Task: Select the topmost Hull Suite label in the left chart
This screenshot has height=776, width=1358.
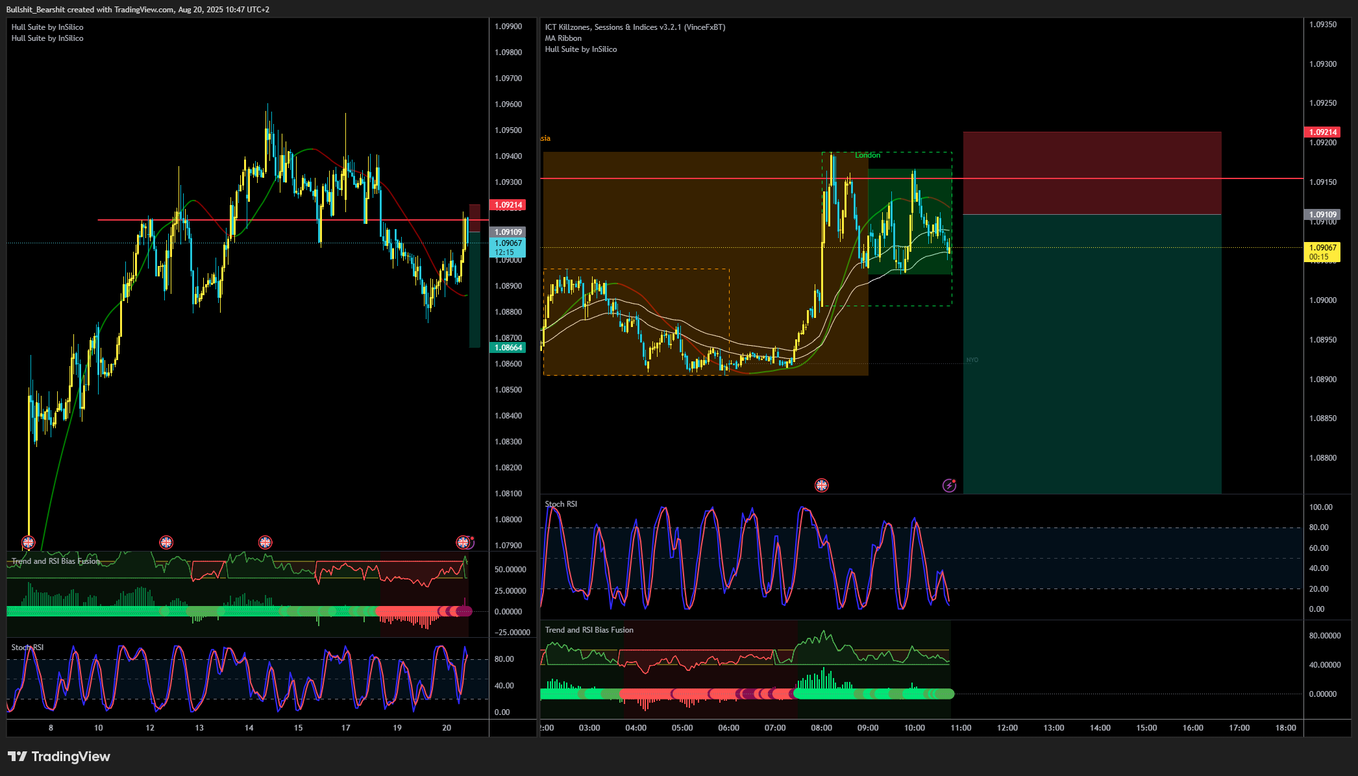Action: tap(47, 27)
